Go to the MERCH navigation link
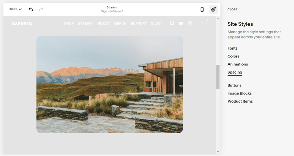This screenshot has width=294, height=156. [120, 24]
